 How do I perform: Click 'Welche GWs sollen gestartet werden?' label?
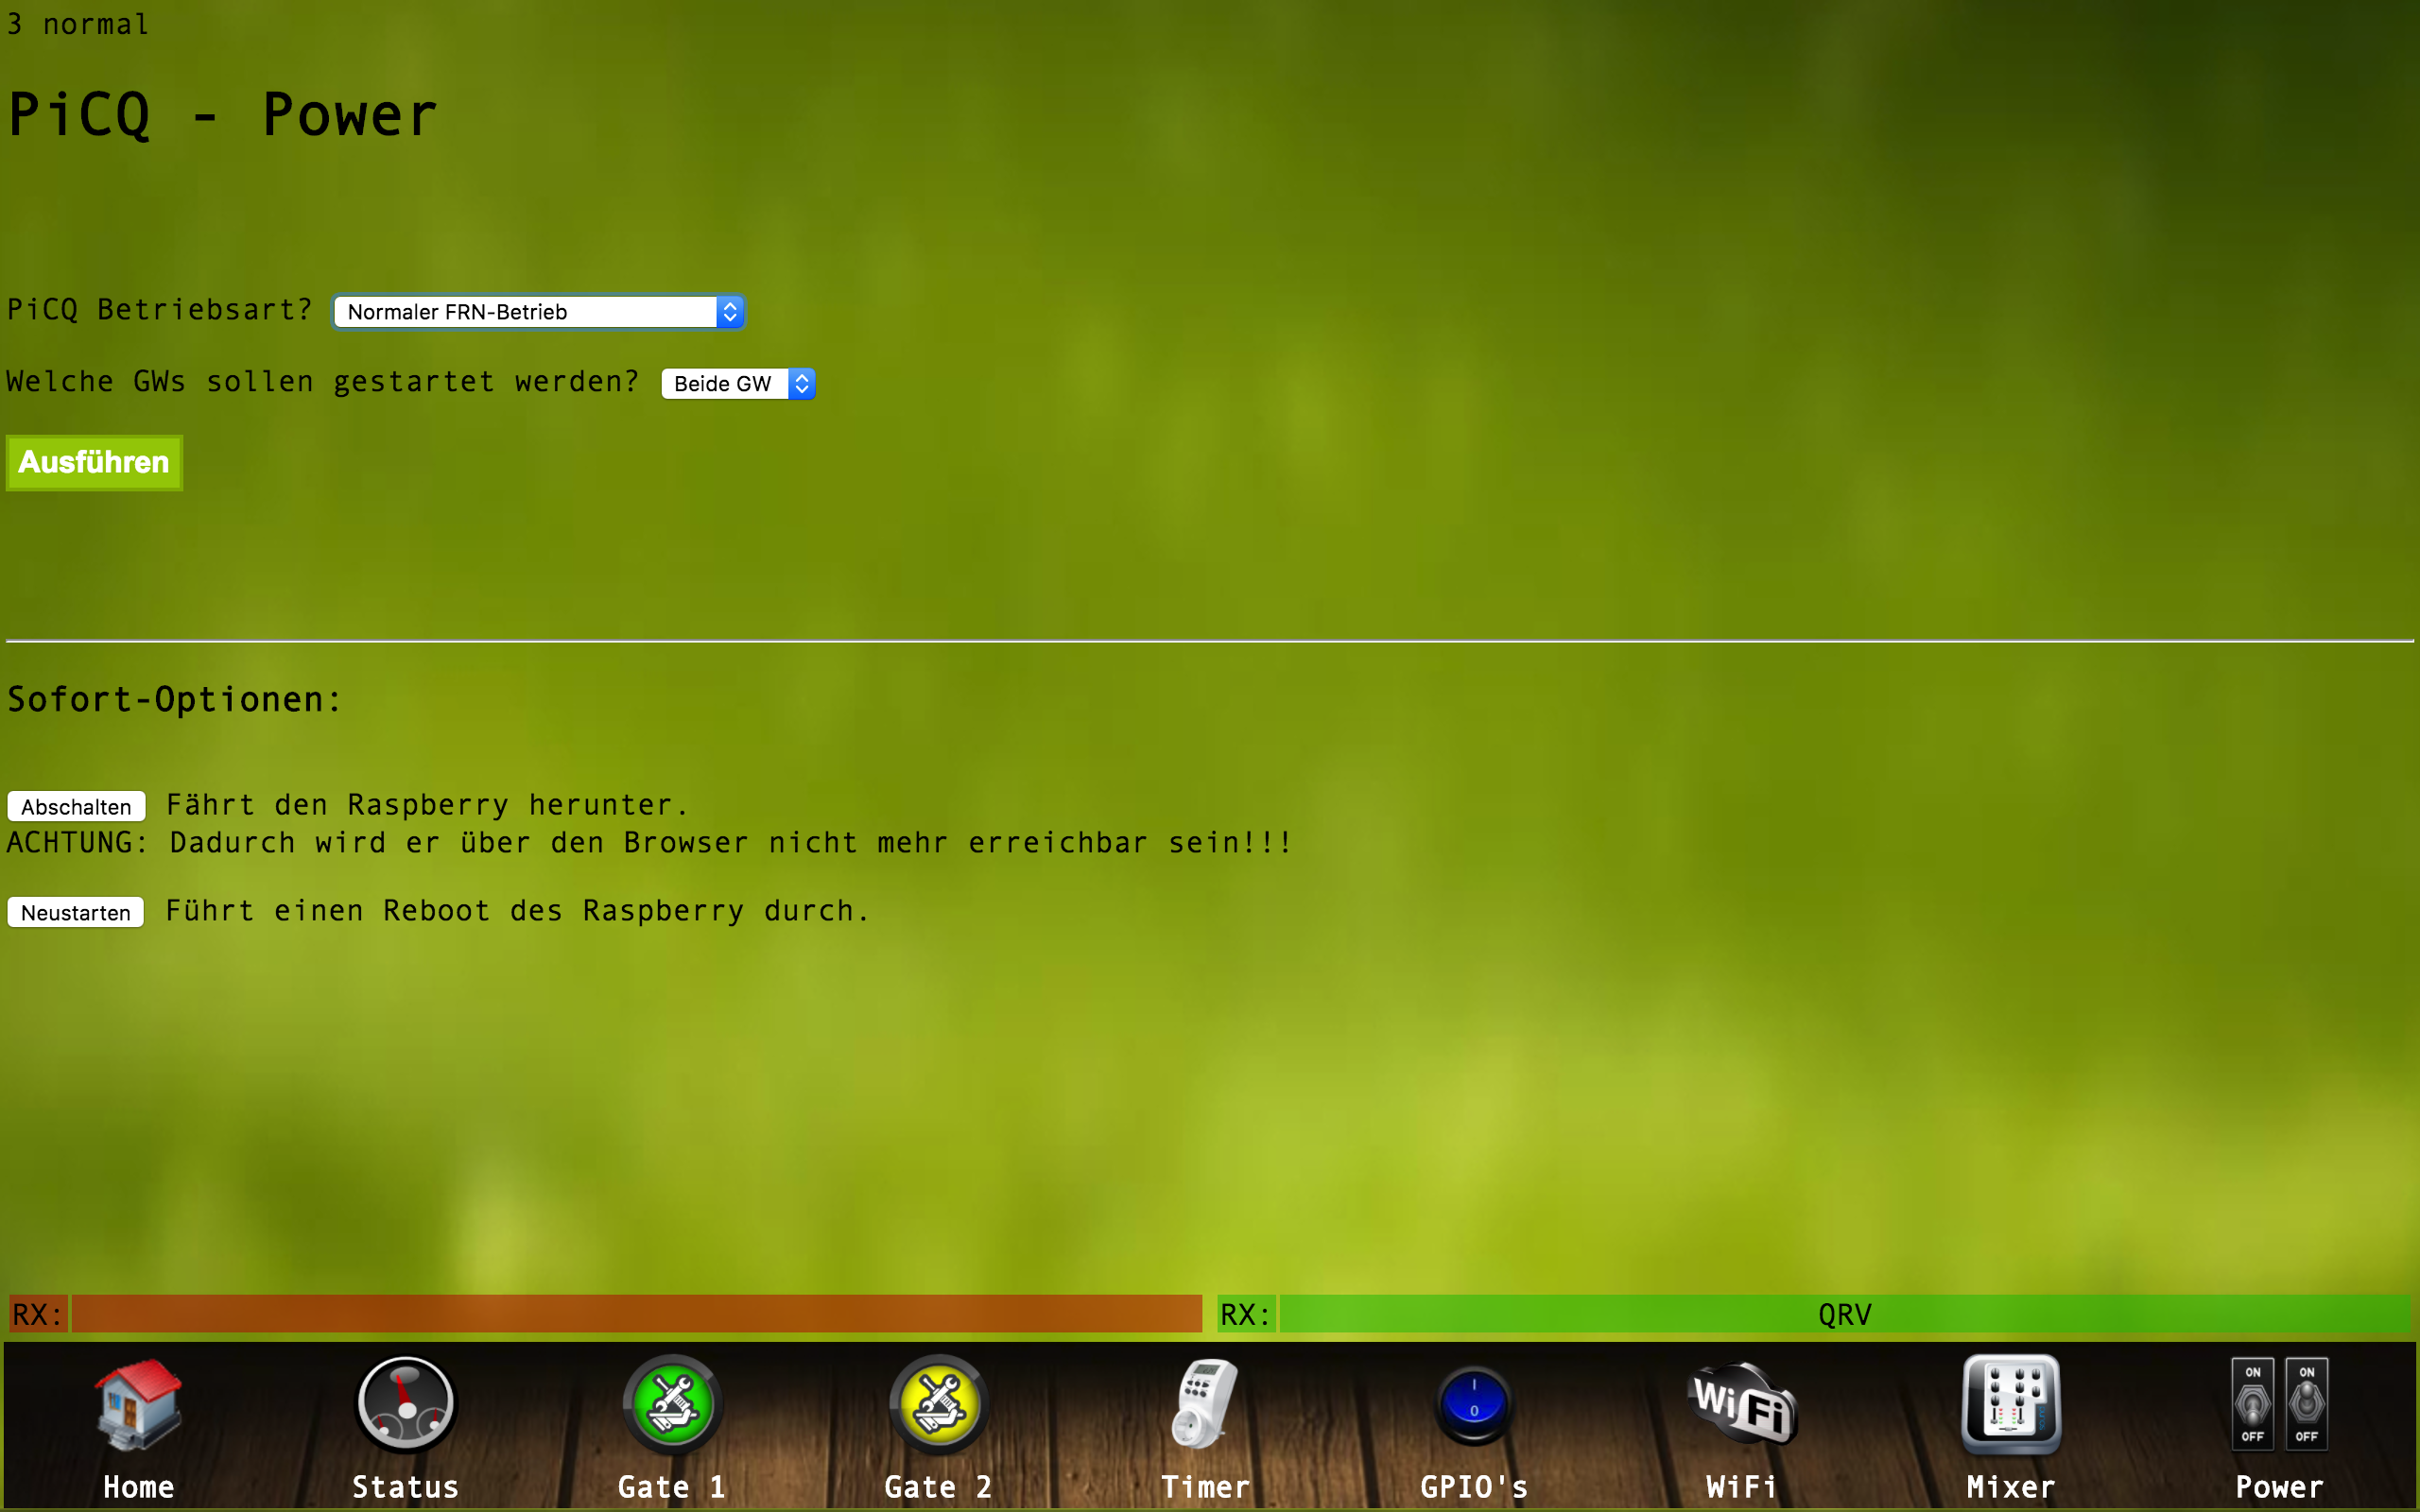click(322, 382)
